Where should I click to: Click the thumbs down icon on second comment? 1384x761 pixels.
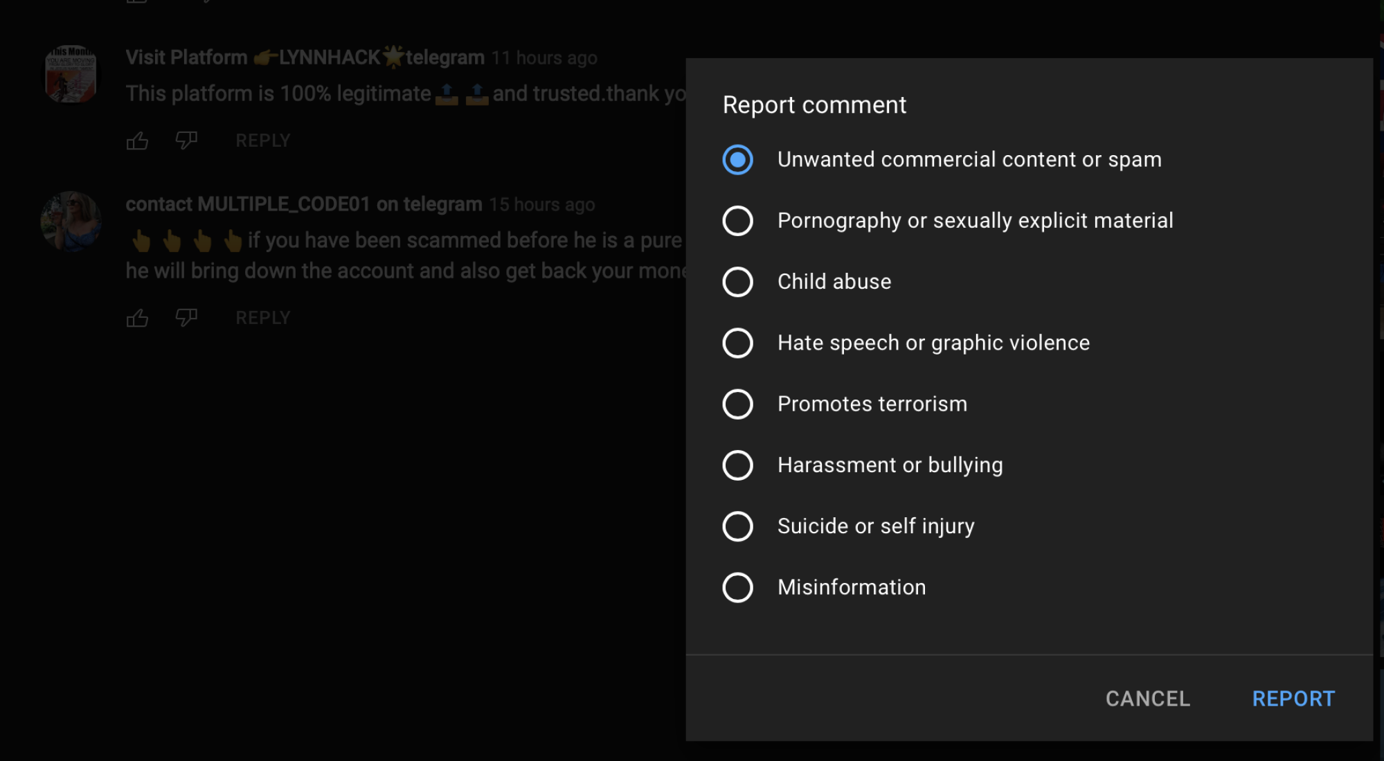pos(185,318)
